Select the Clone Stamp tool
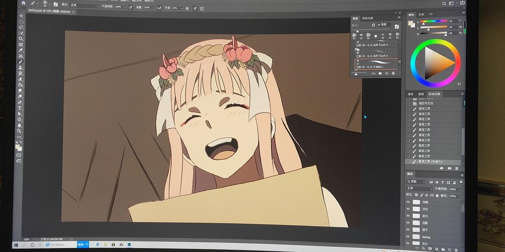 [x=21, y=68]
